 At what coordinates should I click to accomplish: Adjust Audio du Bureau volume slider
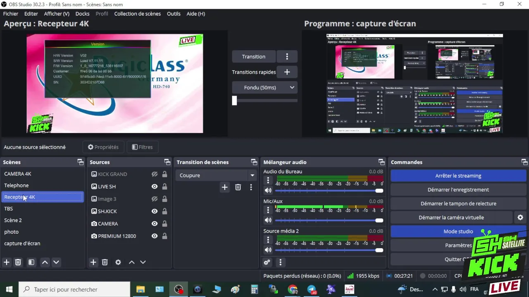pyautogui.click(x=329, y=191)
